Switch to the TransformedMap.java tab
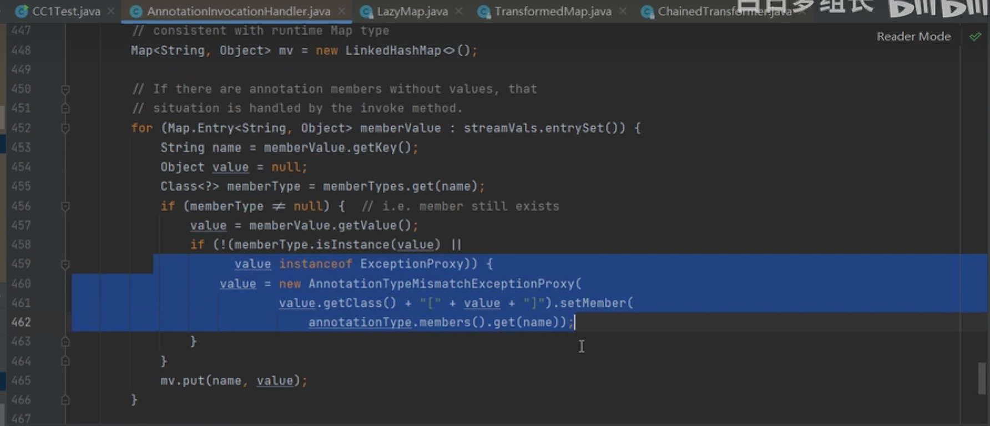This screenshot has width=990, height=426. 552,11
